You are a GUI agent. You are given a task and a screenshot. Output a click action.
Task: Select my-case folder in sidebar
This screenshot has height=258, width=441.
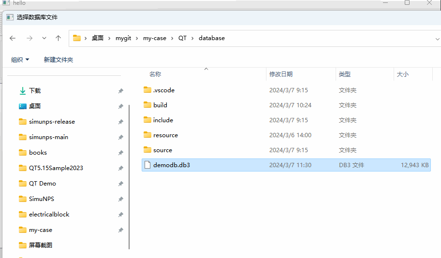click(41, 230)
